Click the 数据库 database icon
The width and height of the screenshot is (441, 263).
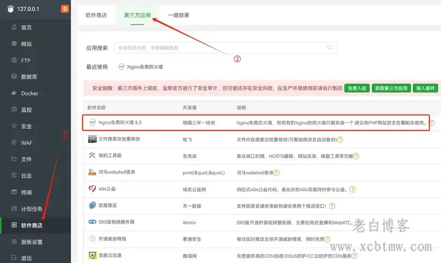(14, 76)
